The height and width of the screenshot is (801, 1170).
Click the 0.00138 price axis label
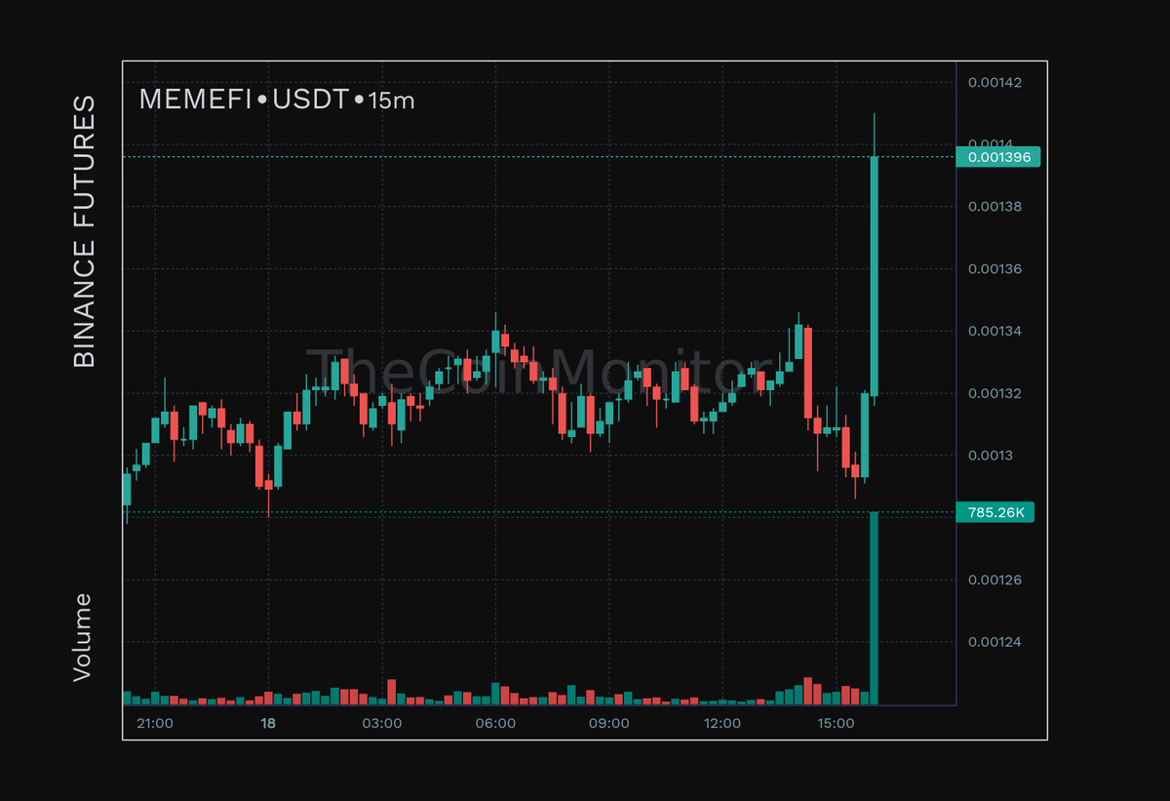click(994, 207)
